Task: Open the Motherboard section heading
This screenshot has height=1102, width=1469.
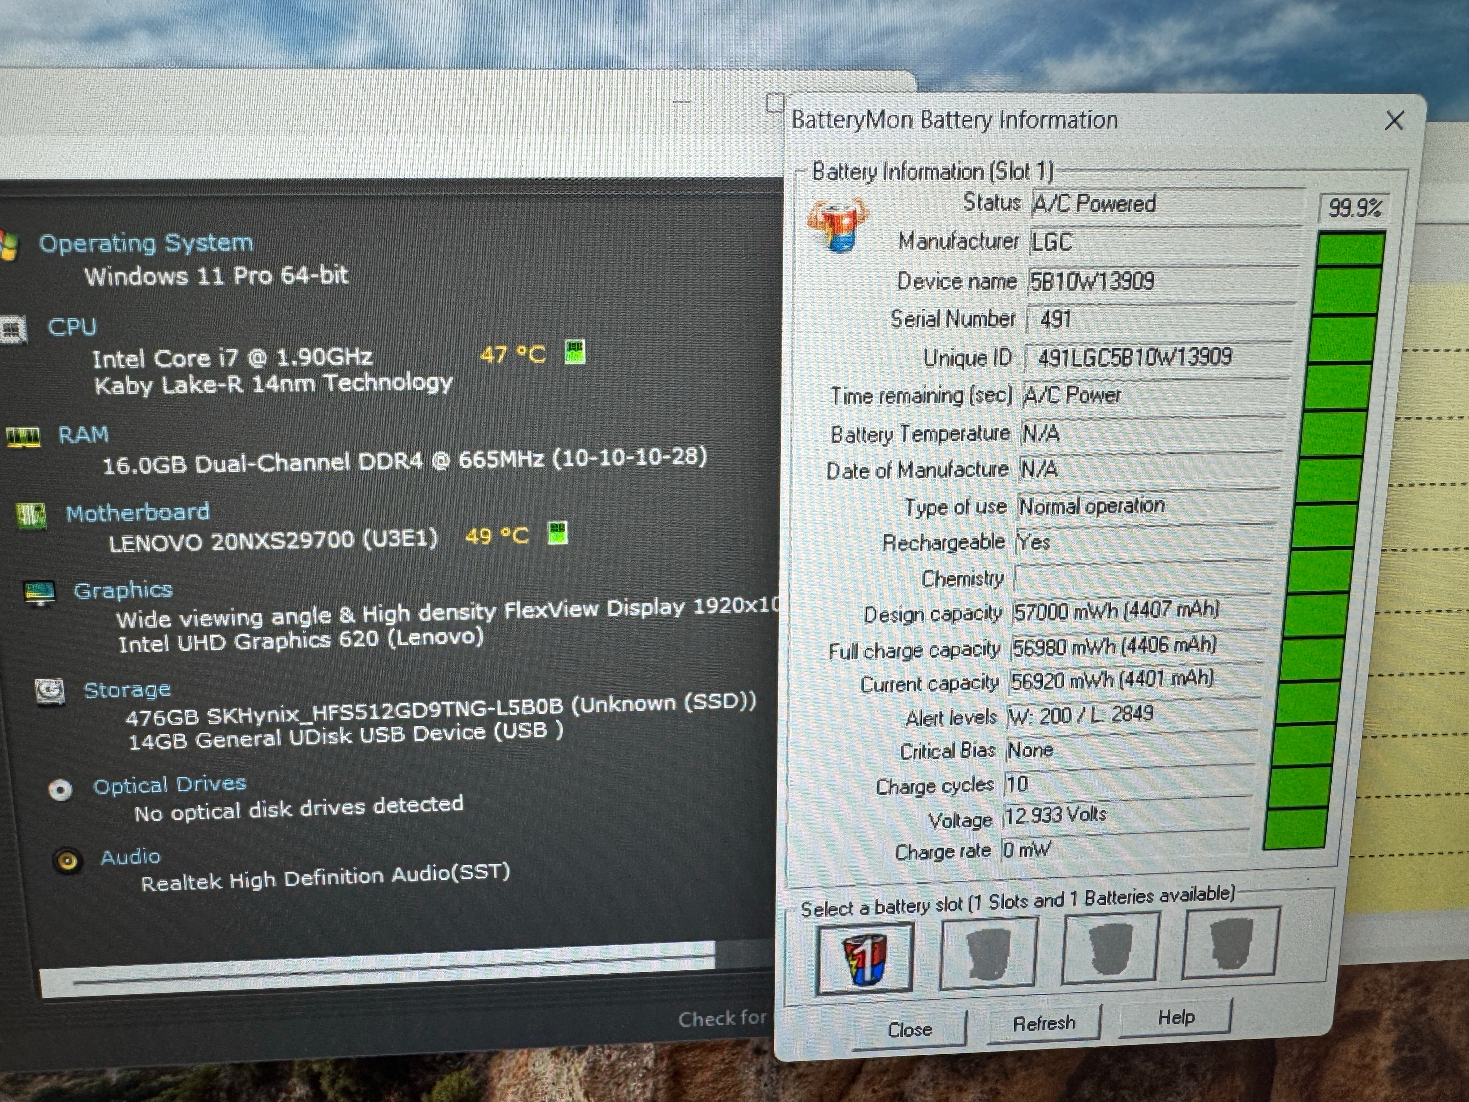Action: [138, 513]
